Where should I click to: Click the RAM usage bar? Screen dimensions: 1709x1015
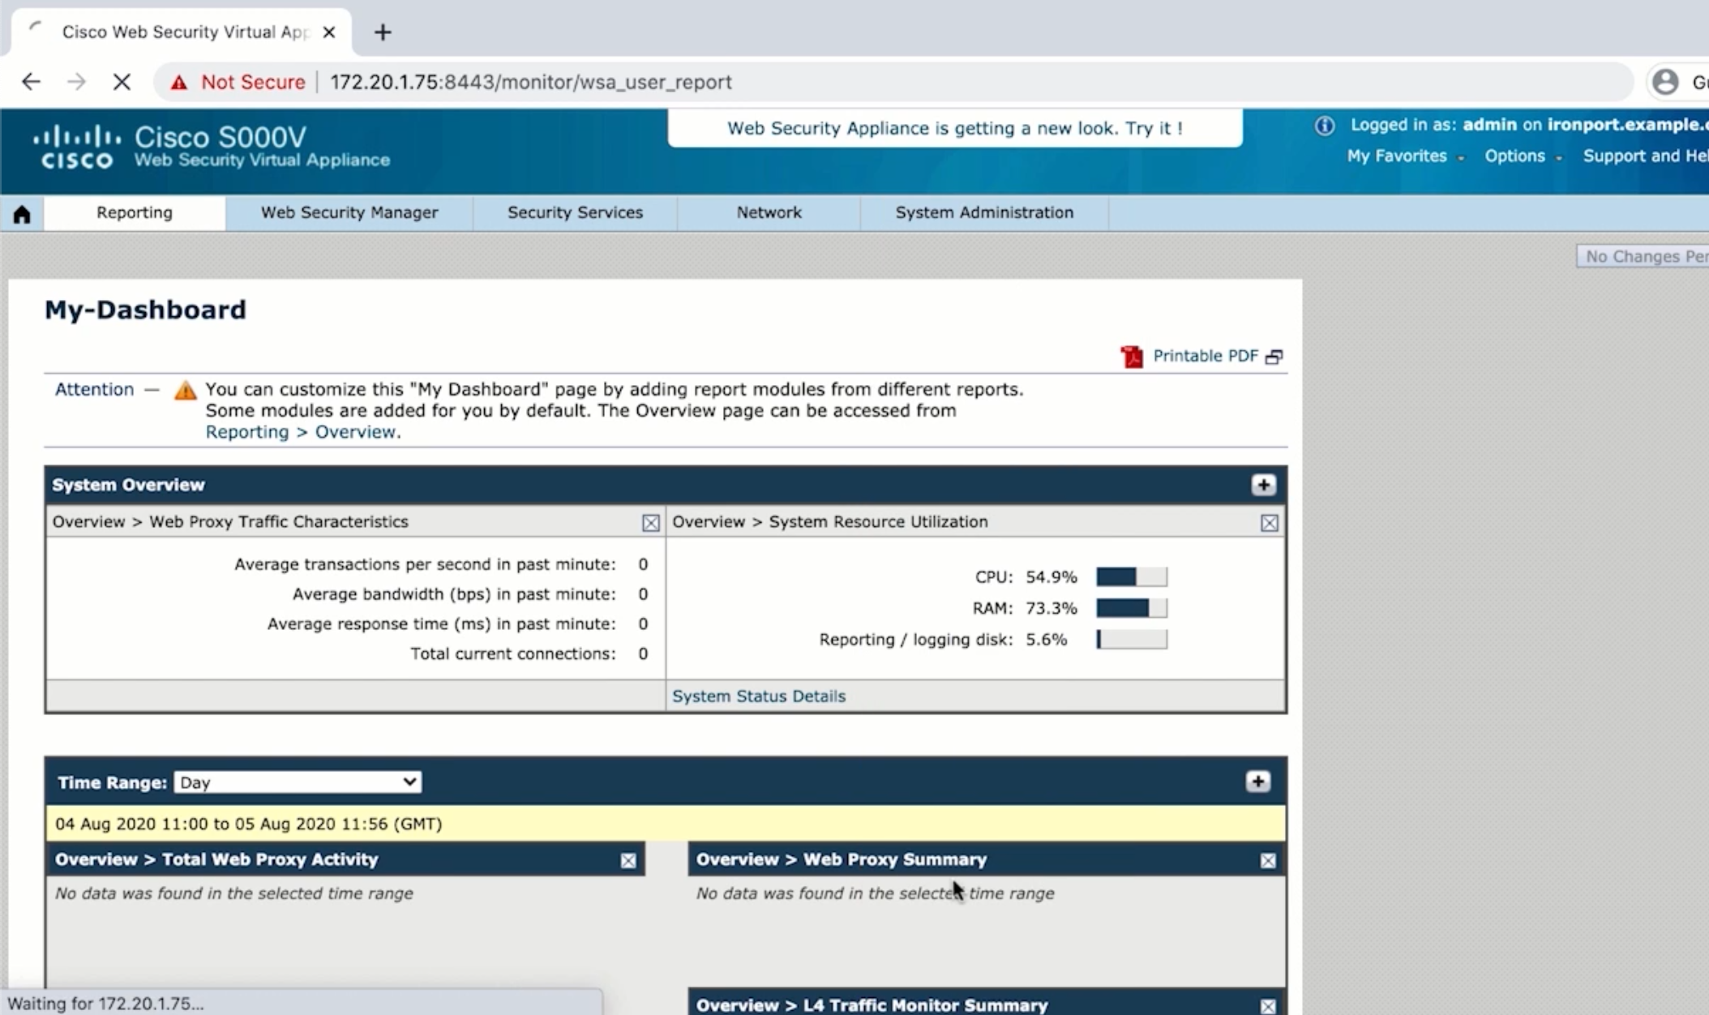pyautogui.click(x=1132, y=608)
